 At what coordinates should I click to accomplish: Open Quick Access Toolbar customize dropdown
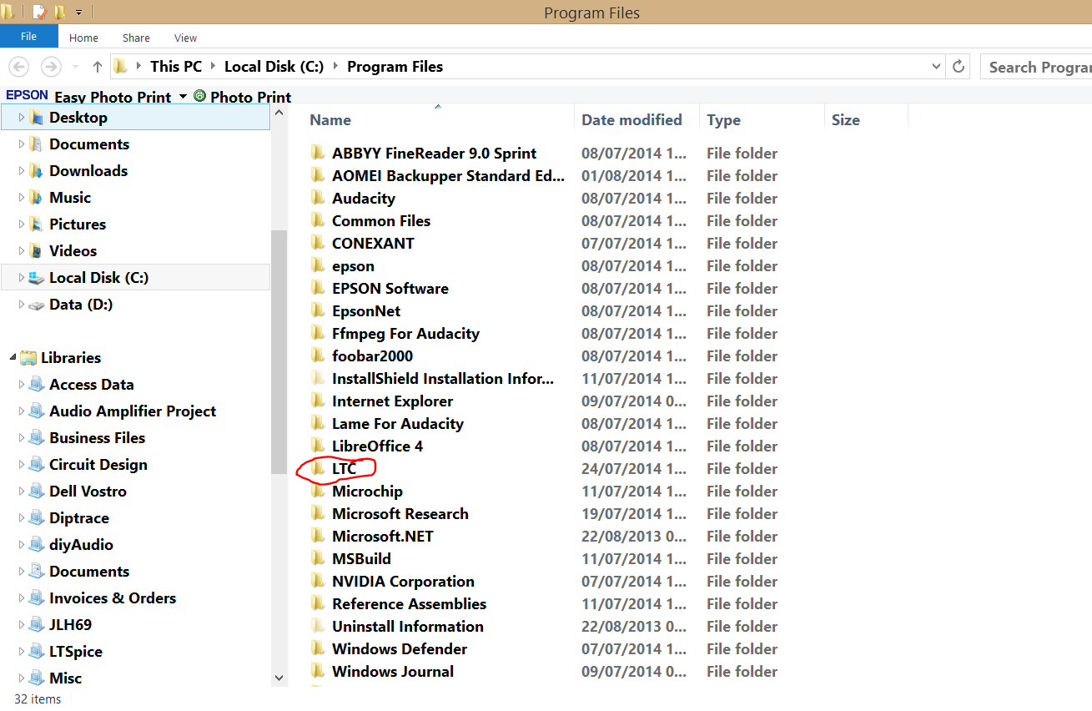(x=78, y=13)
